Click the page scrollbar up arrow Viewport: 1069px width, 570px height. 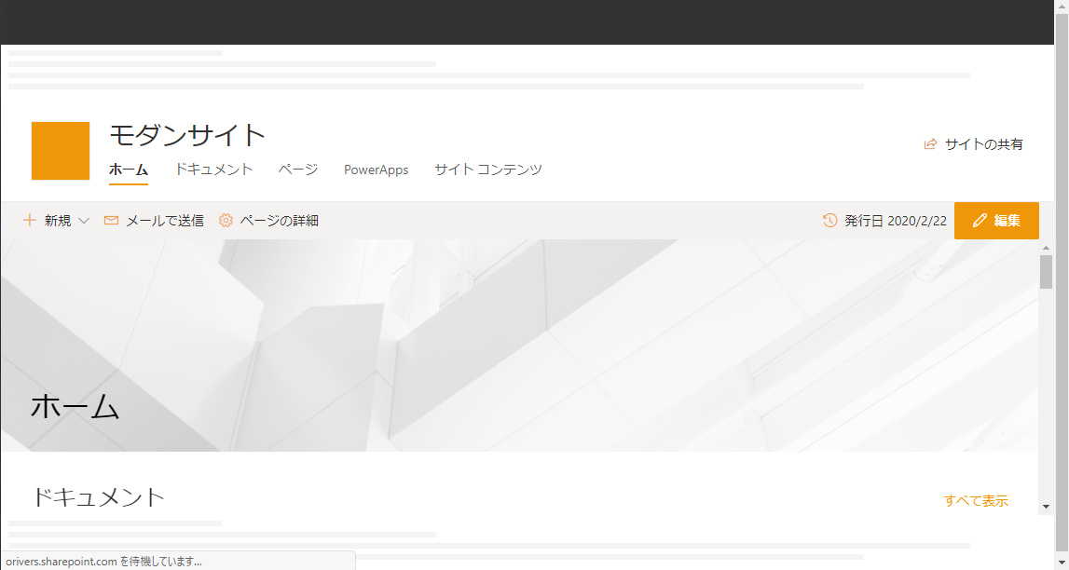point(1046,248)
